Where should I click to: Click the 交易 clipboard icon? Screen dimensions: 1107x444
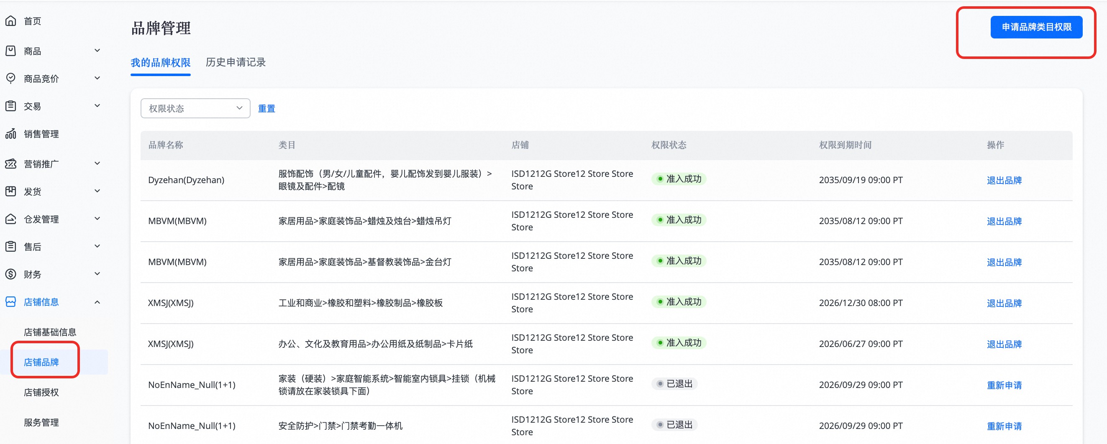tap(11, 106)
